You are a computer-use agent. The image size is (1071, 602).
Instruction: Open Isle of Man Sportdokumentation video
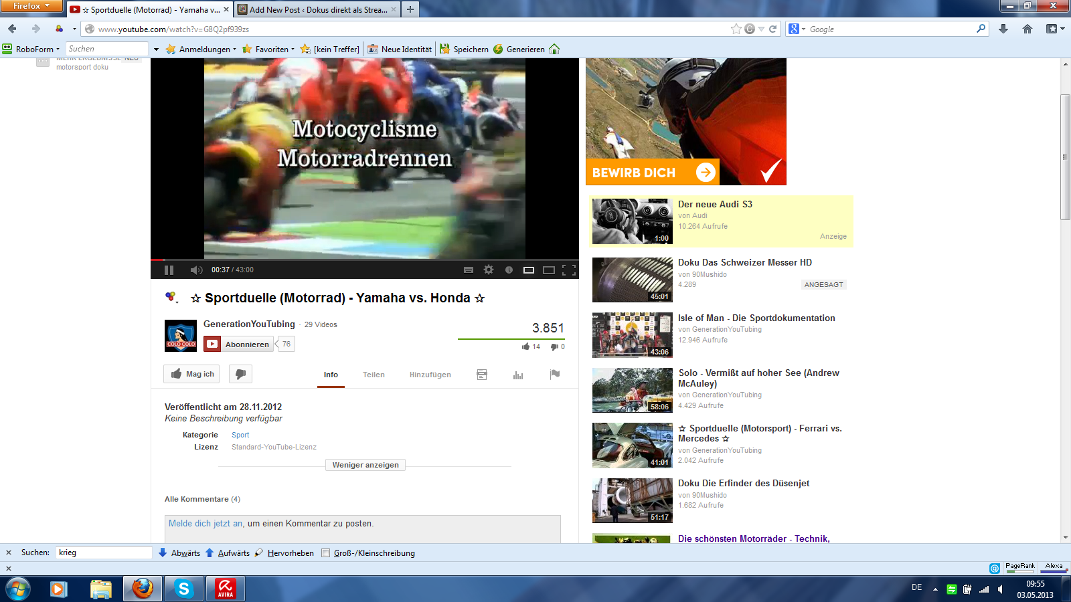tap(756, 318)
